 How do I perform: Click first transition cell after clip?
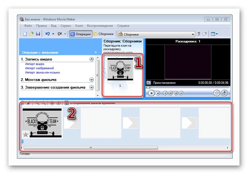(x=72, y=123)
